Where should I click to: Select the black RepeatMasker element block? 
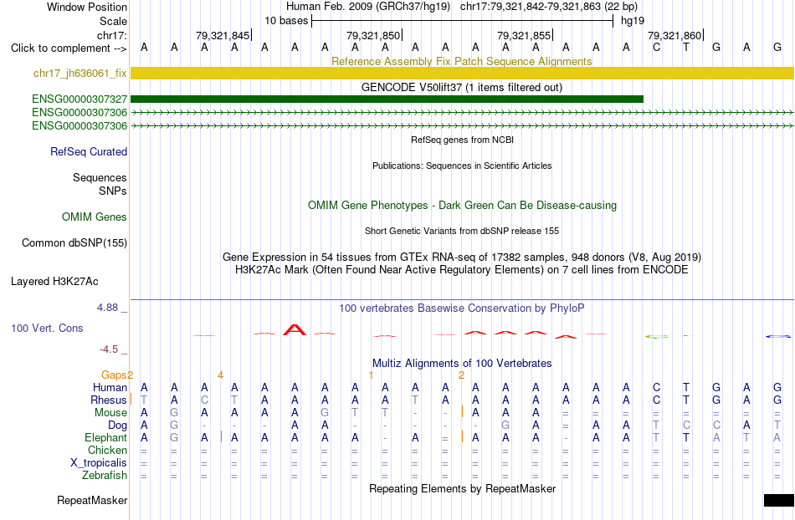(779, 500)
